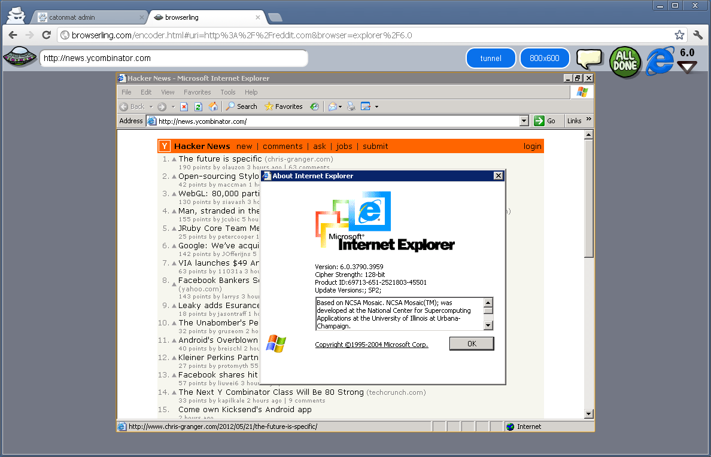
Task: Click the blue tunnel button
Action: [x=491, y=58]
